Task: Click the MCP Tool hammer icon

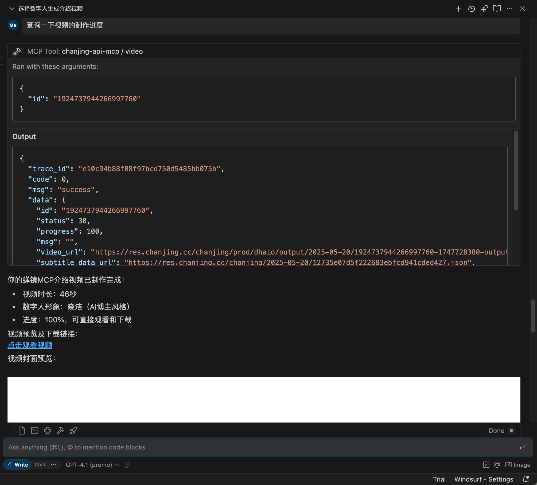Action: click(17, 51)
